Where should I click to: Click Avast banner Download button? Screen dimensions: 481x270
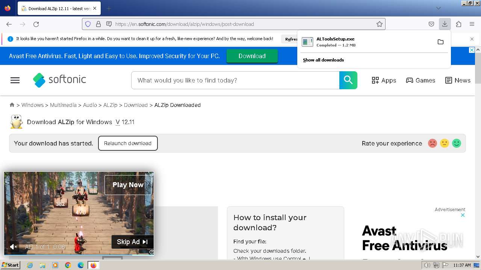[x=252, y=56]
